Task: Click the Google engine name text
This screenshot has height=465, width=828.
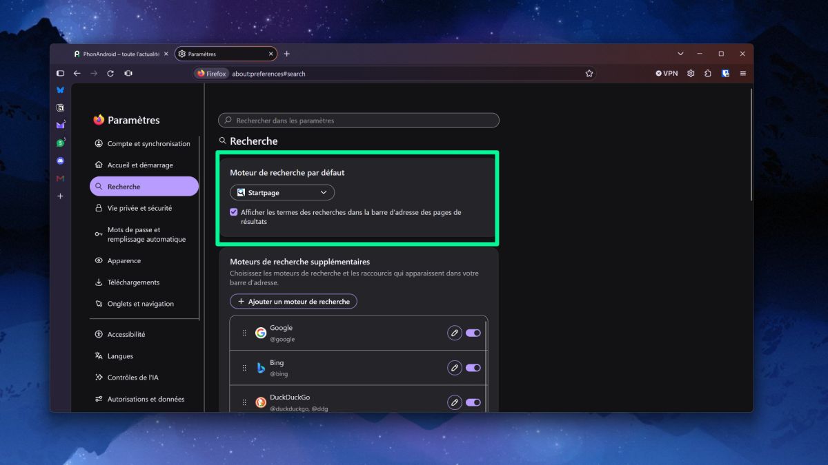Action: pos(281,328)
